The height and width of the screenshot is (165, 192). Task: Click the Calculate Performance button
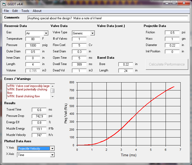[167, 64]
